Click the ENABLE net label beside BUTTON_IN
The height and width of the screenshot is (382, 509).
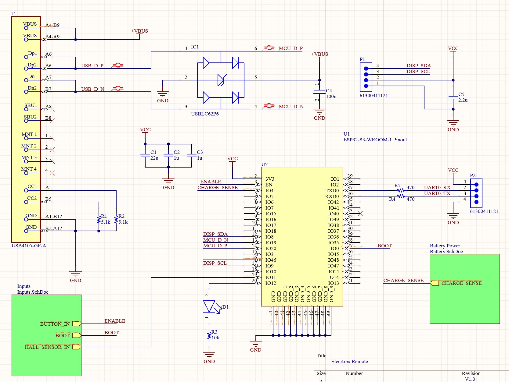click(x=115, y=321)
